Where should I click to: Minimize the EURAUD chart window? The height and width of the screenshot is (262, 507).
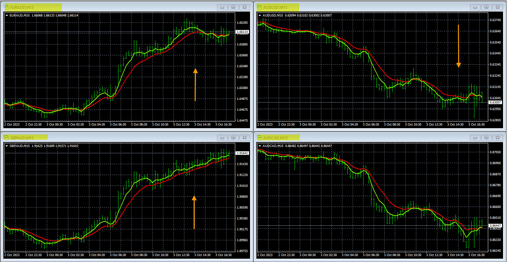pyautogui.click(x=222, y=7)
